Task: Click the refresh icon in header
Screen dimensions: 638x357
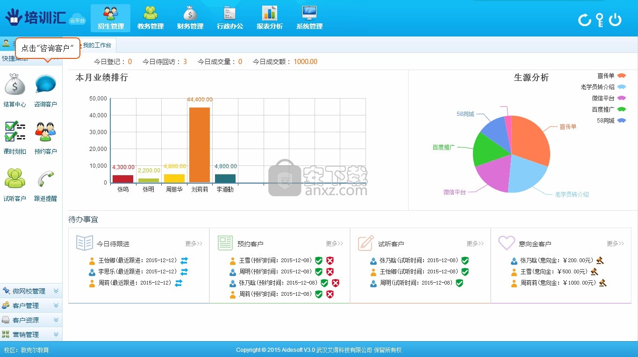Action: point(584,20)
